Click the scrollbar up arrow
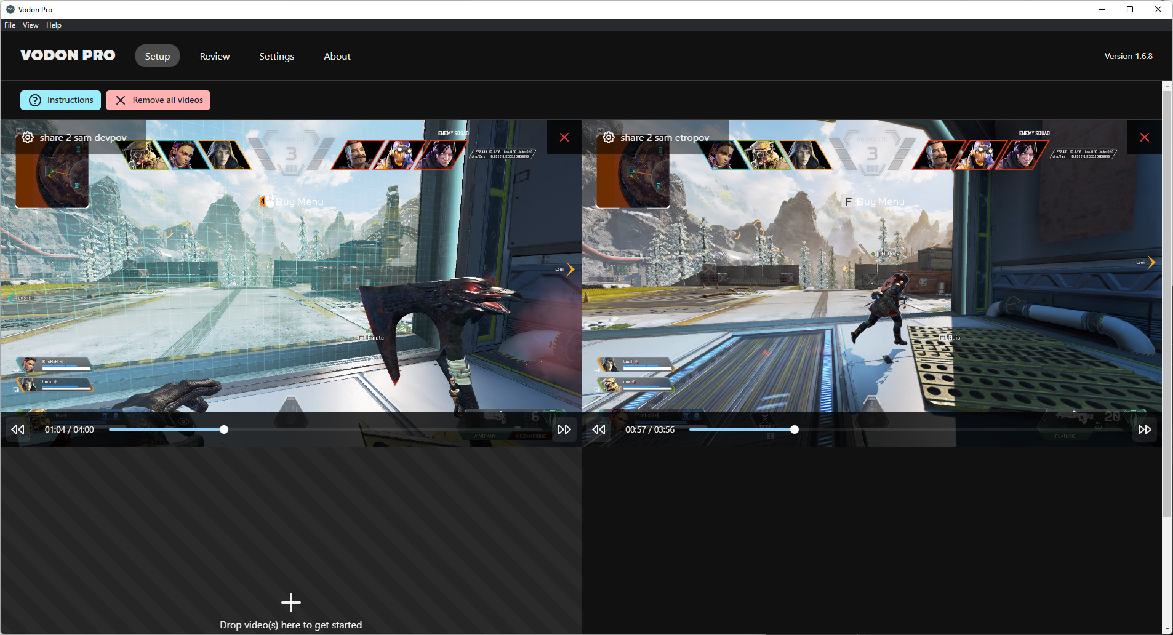1173x635 pixels. coord(1167,86)
